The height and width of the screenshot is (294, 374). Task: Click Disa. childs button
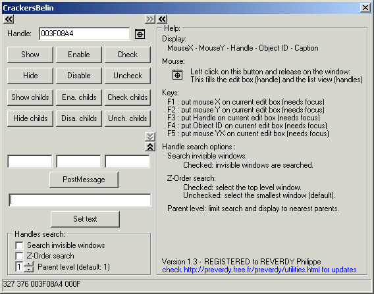[79, 118]
